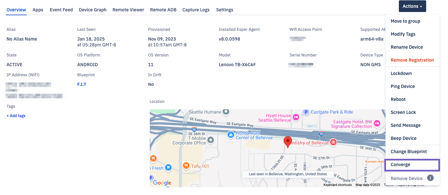Choose Screen Lock menu item

[x=413, y=112]
